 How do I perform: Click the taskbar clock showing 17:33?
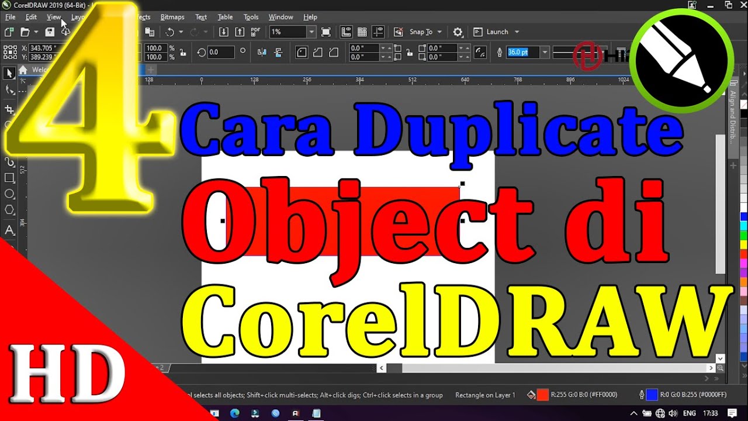(x=711, y=413)
